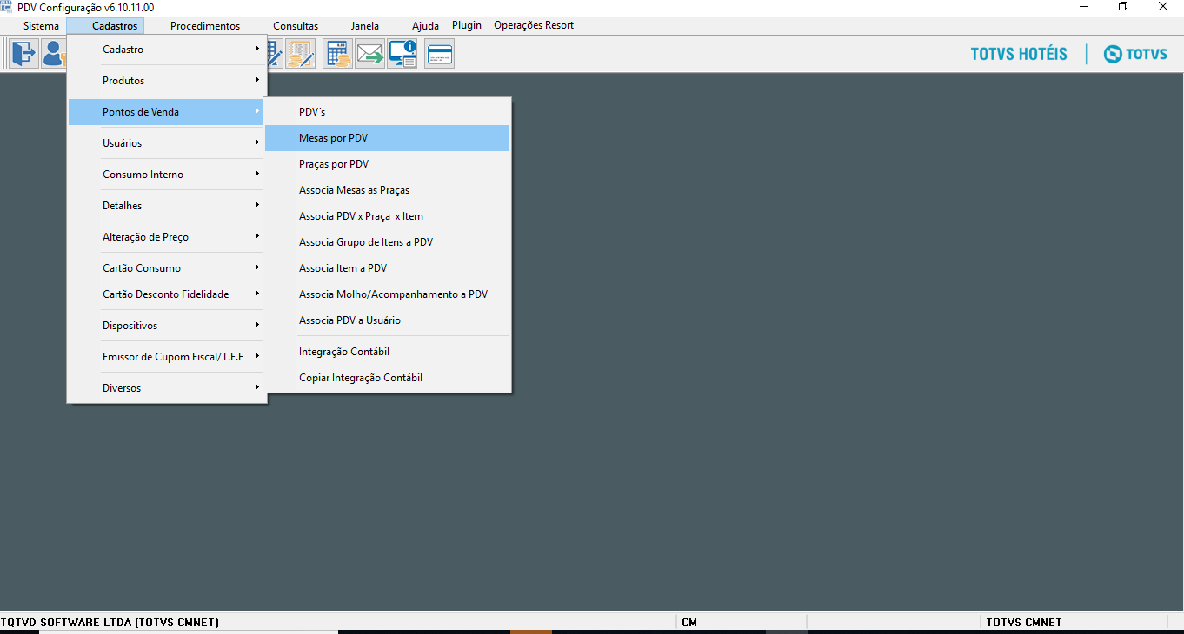Click the PDV Configuração title bar app icon
This screenshot has width=1184, height=634.
[7, 7]
